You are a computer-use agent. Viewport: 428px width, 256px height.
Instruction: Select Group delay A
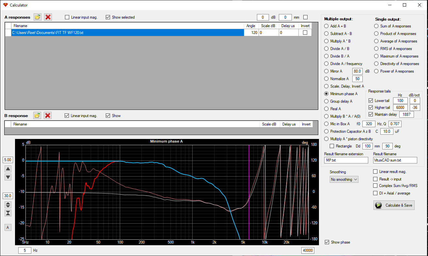pos(326,101)
